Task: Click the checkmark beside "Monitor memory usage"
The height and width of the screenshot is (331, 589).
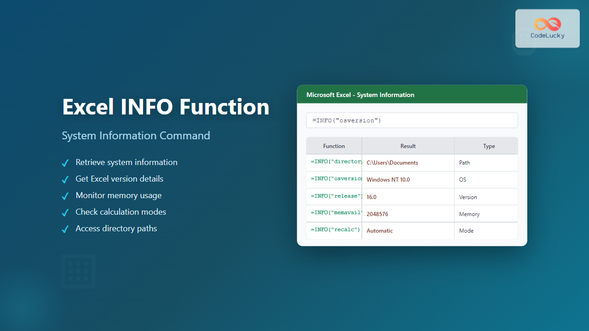Action: 65,196
